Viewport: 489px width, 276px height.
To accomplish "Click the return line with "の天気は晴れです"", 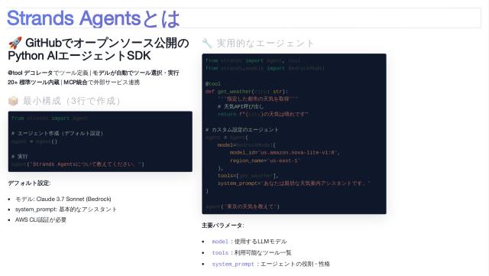I will coord(263,114).
